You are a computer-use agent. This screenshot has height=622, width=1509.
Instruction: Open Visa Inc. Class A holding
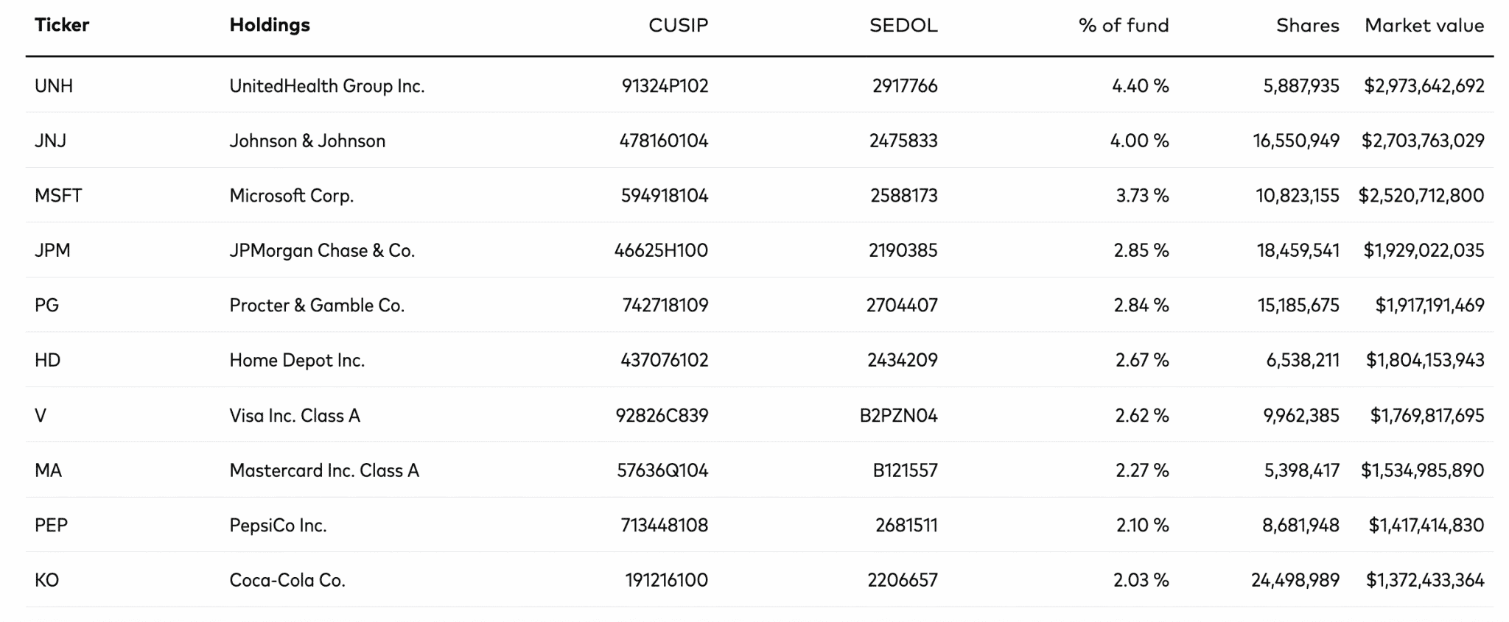[x=295, y=416]
